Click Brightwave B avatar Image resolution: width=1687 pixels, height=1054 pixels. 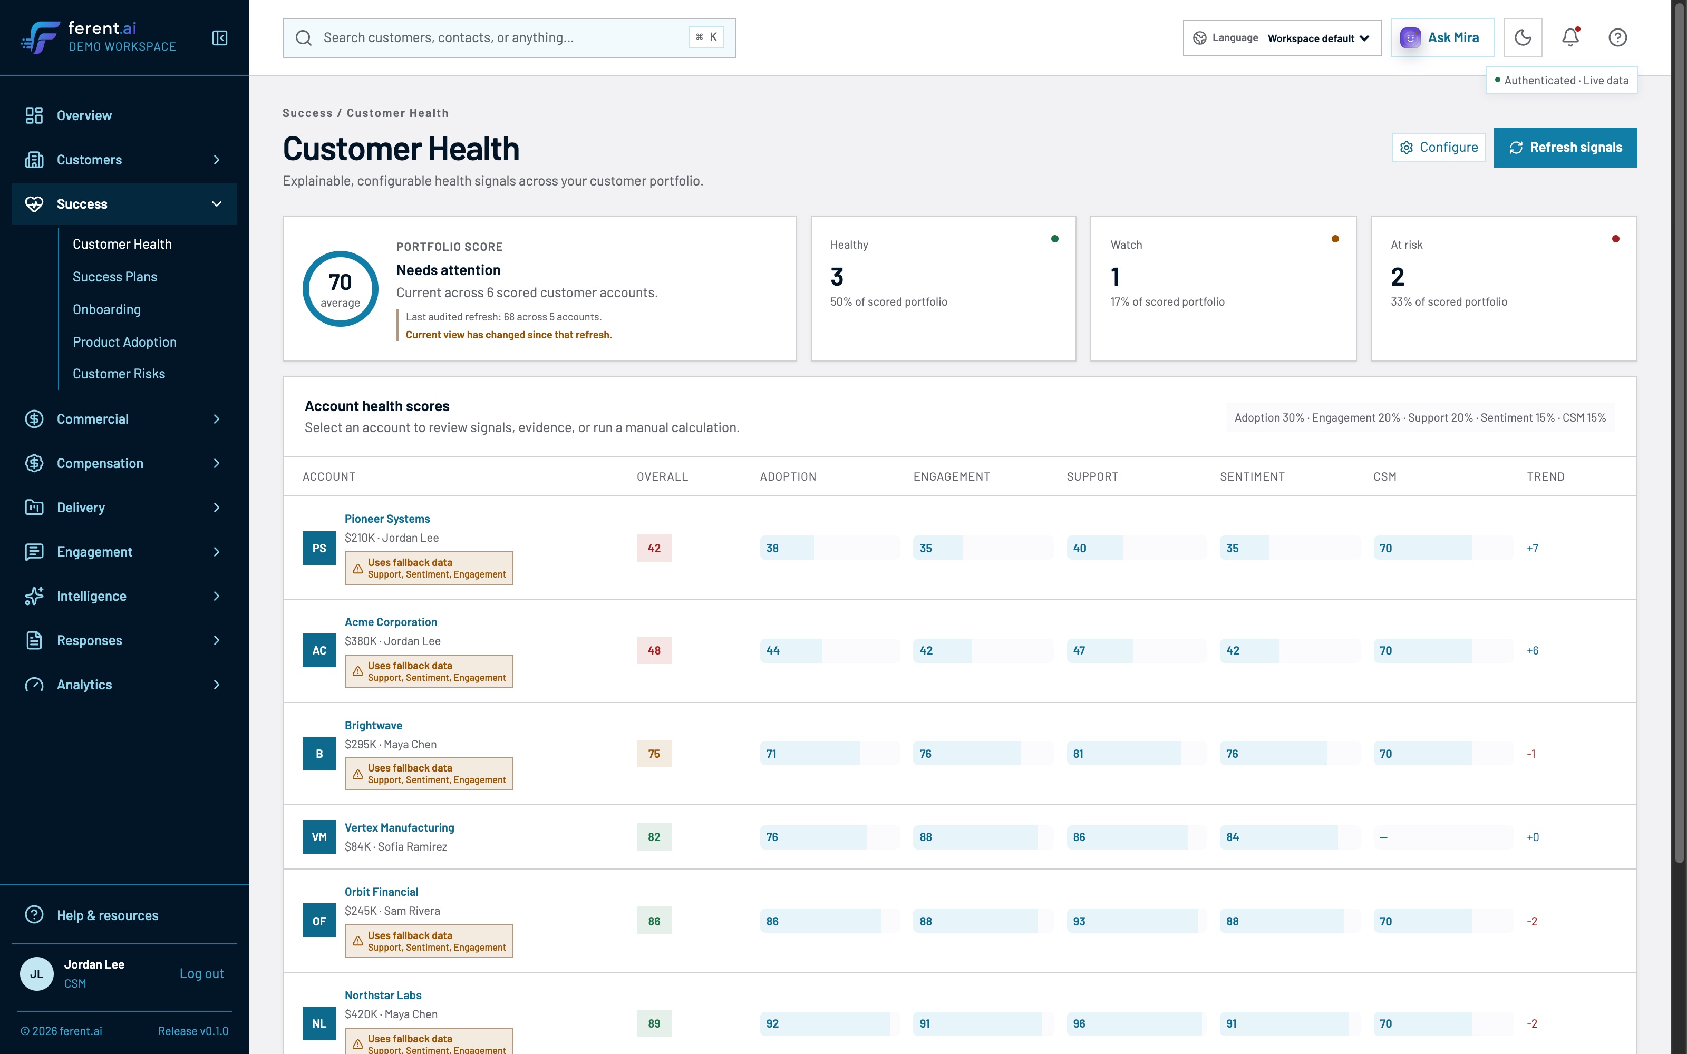pyautogui.click(x=319, y=754)
